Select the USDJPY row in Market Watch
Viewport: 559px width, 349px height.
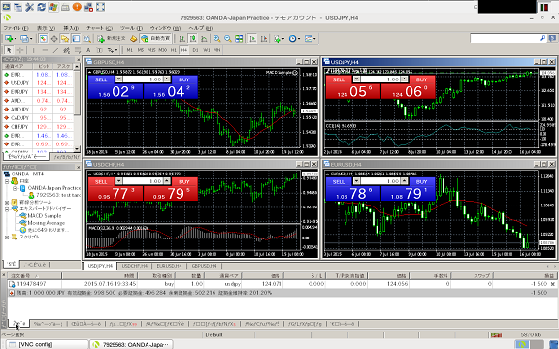click(x=38, y=83)
